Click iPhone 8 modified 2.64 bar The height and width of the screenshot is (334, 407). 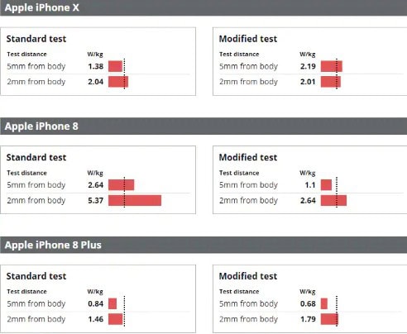pos(333,200)
